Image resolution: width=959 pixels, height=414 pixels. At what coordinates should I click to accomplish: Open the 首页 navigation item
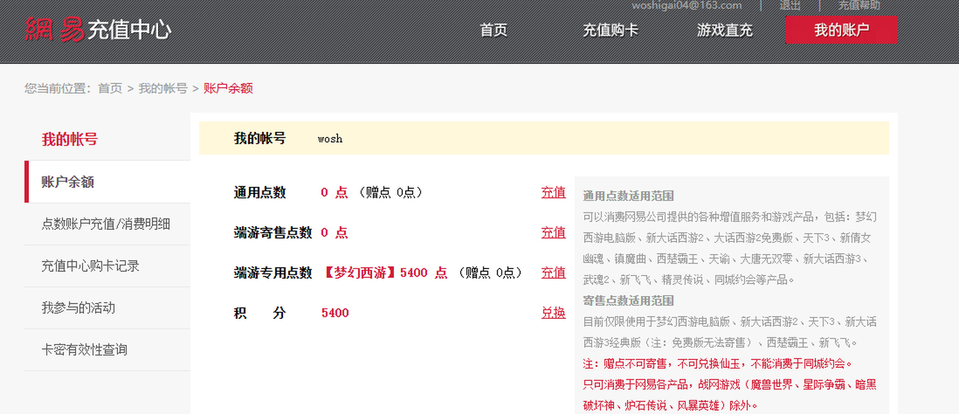click(x=493, y=30)
